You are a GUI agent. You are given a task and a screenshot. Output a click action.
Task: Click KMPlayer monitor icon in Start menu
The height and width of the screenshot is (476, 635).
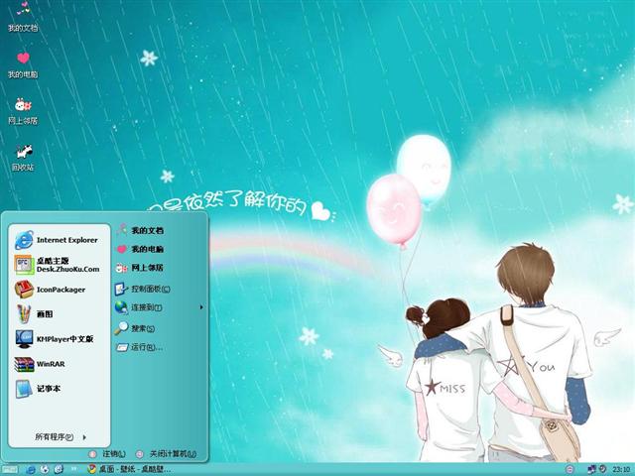click(x=24, y=339)
